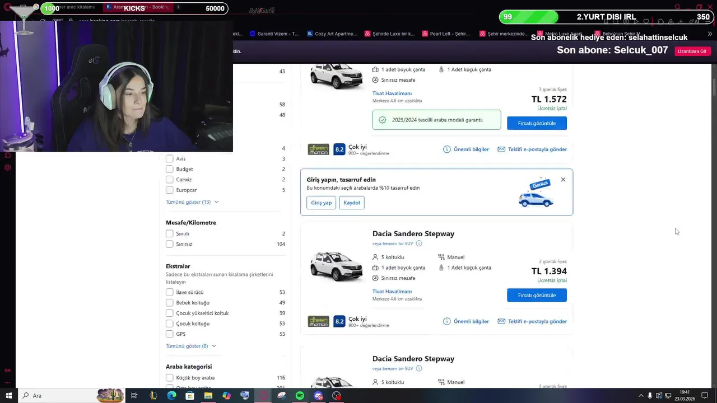The height and width of the screenshot is (403, 717).
Task: Open the Şehir merkezinde... bookmark
Action: click(x=504, y=34)
